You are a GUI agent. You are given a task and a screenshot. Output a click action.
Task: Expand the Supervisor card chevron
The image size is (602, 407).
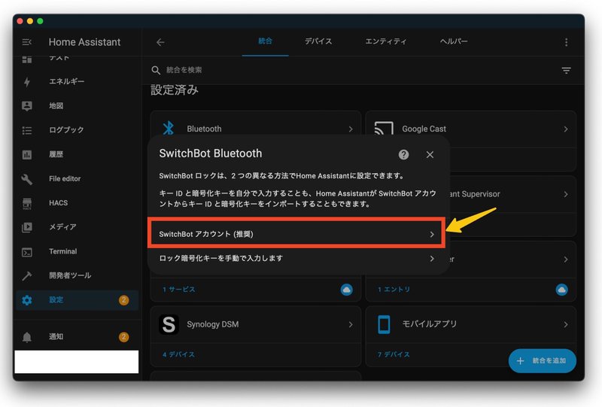click(x=566, y=194)
